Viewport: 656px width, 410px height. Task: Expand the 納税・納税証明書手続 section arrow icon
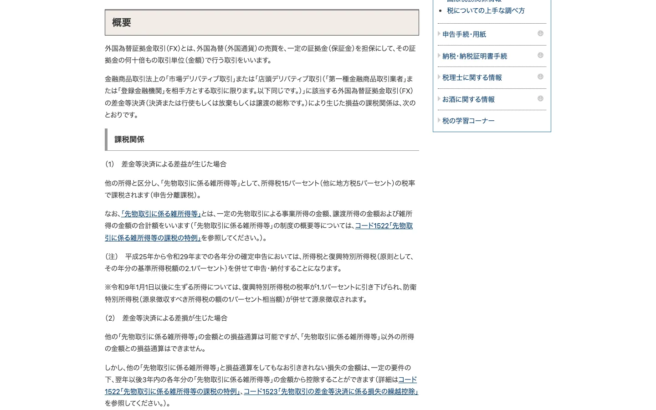pos(540,55)
